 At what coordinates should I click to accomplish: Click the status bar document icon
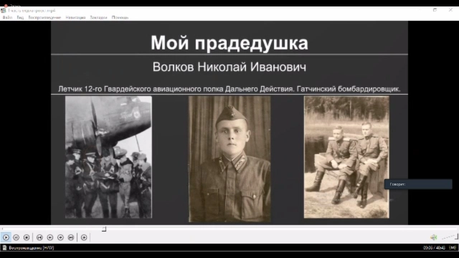coord(4,248)
